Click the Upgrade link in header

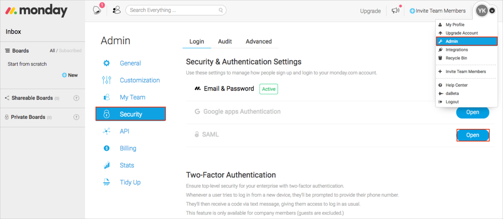coord(370,11)
